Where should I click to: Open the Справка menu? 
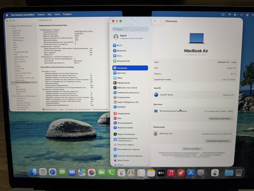tap(67, 14)
